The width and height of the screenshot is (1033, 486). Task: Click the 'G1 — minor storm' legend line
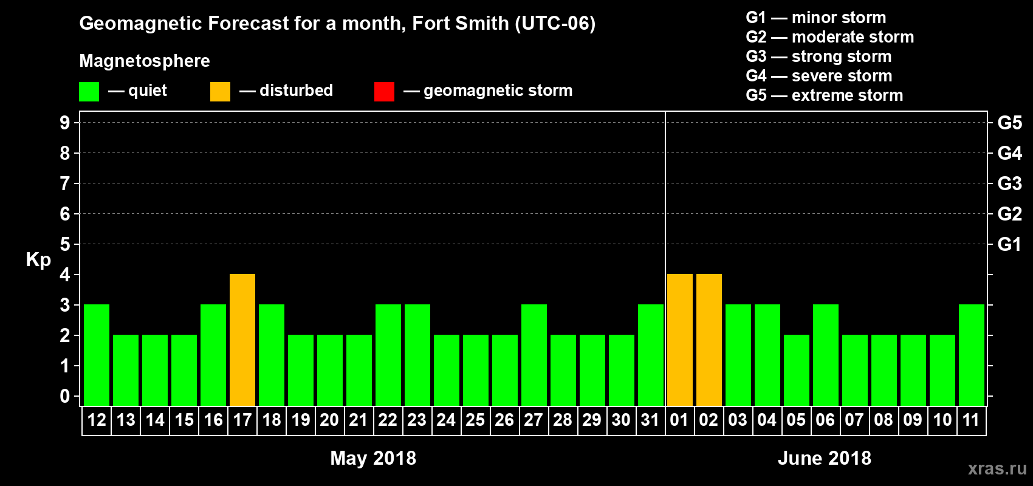816,18
